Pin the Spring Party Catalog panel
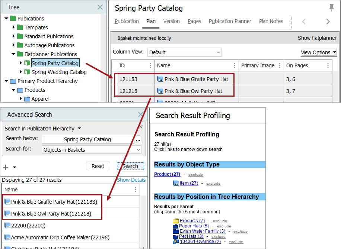This screenshot has height=249, width=341. 331,8
